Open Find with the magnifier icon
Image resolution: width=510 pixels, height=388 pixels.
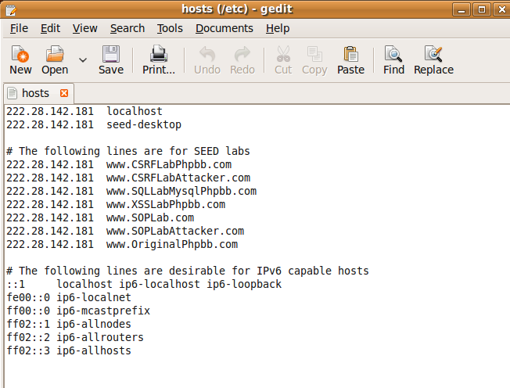393,54
